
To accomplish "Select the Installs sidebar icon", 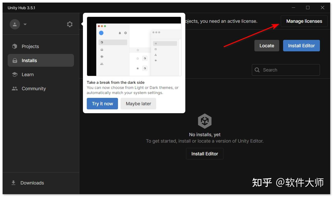I will [15, 60].
